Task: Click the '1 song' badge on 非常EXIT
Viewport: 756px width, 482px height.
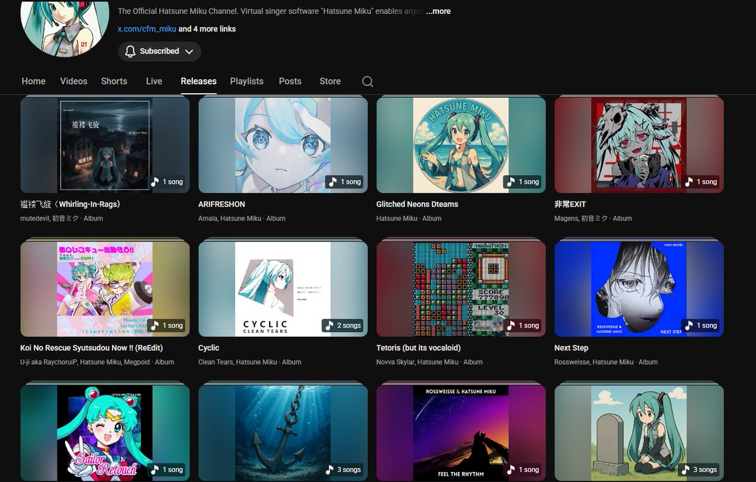Action: pos(701,181)
